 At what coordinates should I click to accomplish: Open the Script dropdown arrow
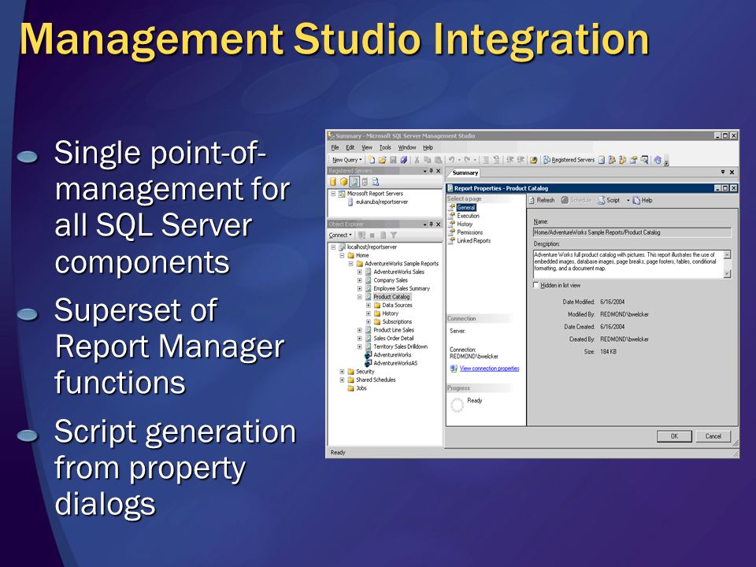tap(628, 200)
